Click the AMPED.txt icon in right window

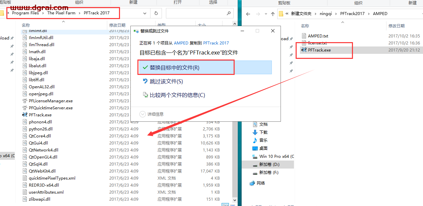pos(304,36)
